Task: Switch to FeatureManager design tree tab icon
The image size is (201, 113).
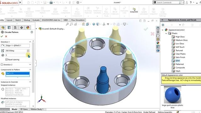Action: click(3, 27)
